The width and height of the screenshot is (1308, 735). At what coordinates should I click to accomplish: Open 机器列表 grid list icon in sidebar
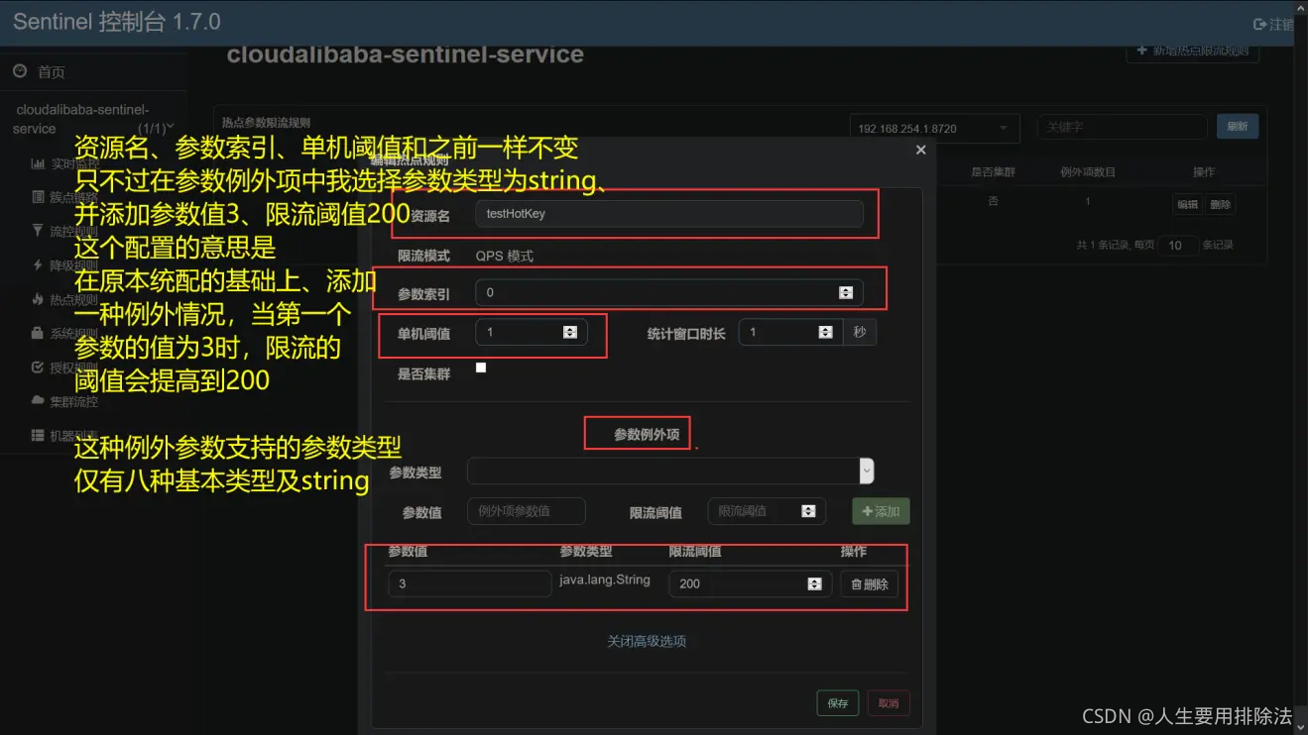pyautogui.click(x=38, y=435)
